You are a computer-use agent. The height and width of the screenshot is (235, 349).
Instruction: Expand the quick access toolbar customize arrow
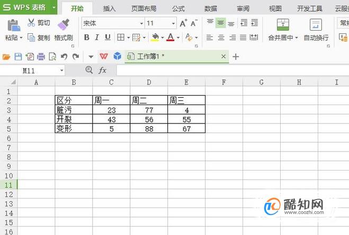91,57
